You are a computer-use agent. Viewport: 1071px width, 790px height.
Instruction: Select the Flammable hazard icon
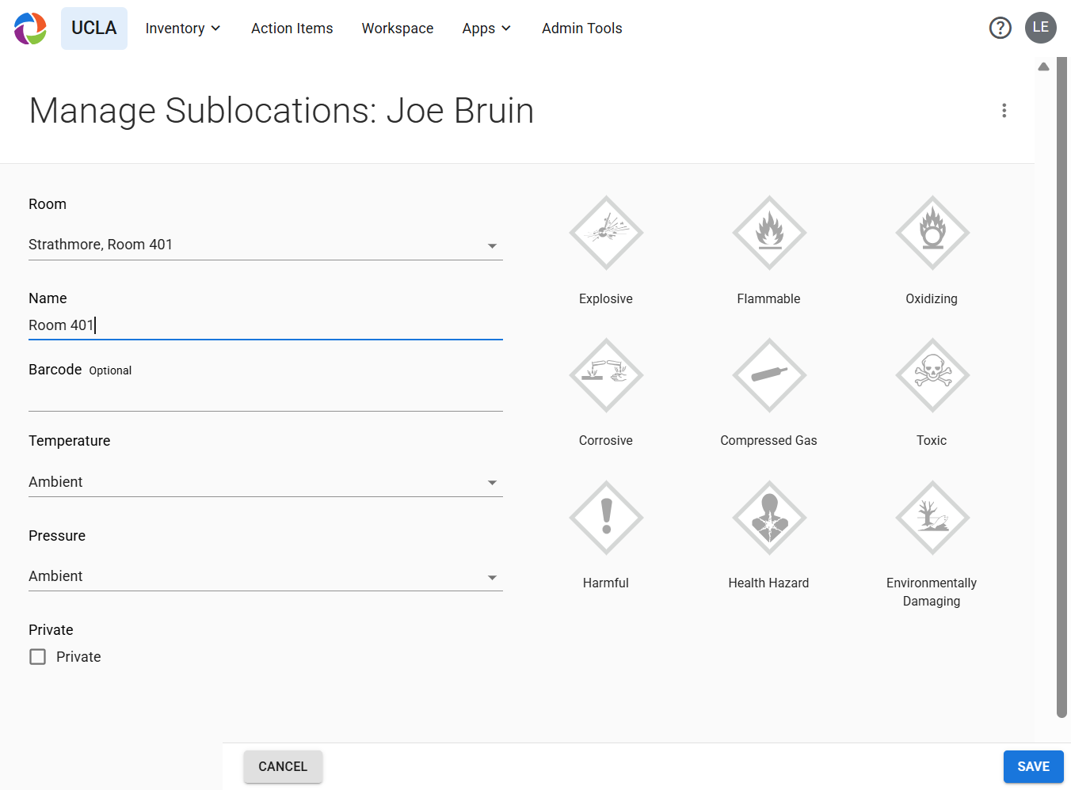point(769,233)
